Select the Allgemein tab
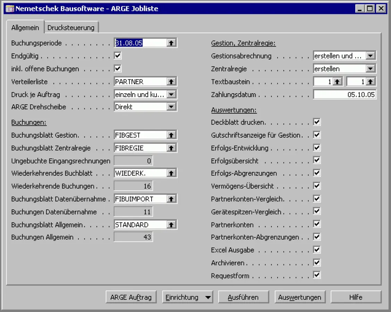 (x=25, y=27)
